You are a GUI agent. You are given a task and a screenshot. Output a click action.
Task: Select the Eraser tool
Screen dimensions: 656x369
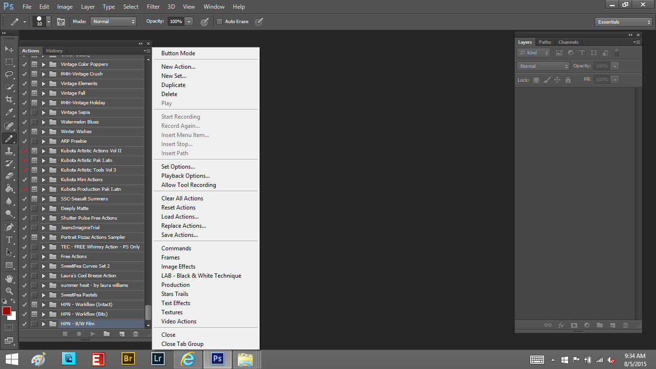click(9, 176)
